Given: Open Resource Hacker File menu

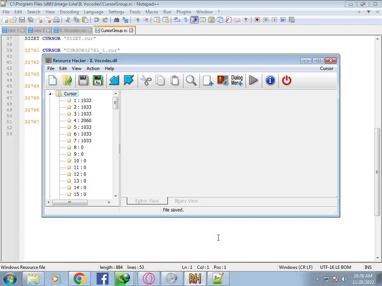Looking at the screenshot, I should pos(51,69).
